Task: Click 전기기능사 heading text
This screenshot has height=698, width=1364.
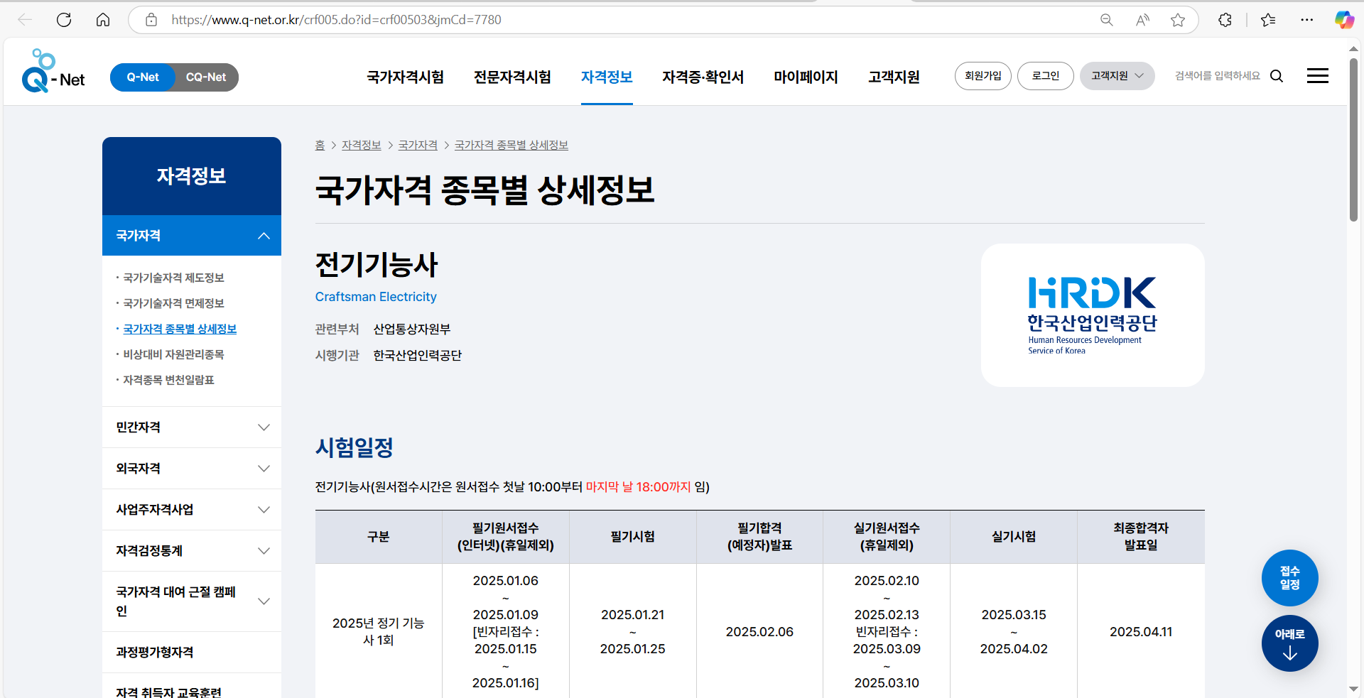Action: [377, 265]
